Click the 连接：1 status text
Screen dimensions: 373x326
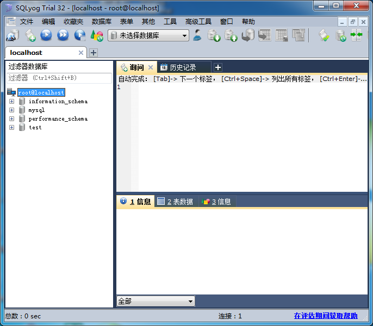click(x=230, y=316)
